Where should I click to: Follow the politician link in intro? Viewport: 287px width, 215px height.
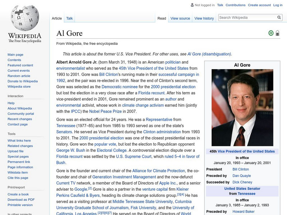[173, 62]
